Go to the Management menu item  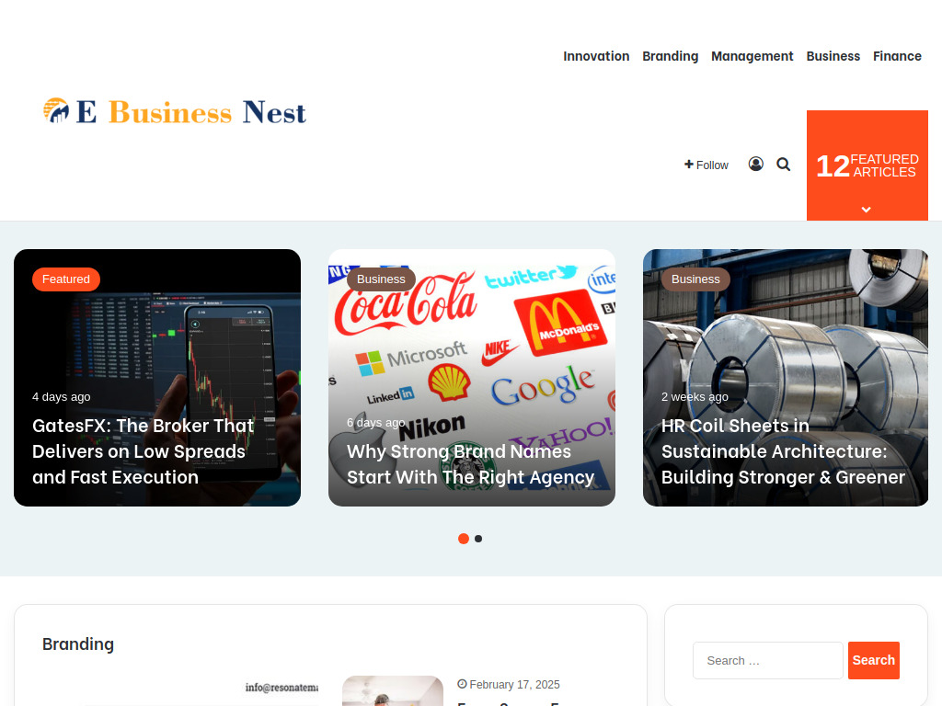[x=752, y=56]
